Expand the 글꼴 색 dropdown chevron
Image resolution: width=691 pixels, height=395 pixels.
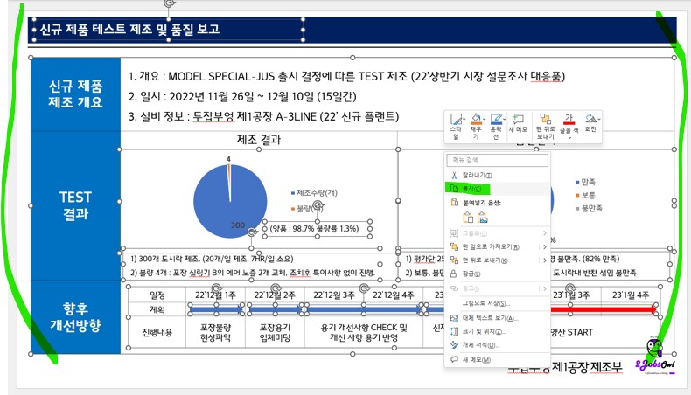(569, 138)
